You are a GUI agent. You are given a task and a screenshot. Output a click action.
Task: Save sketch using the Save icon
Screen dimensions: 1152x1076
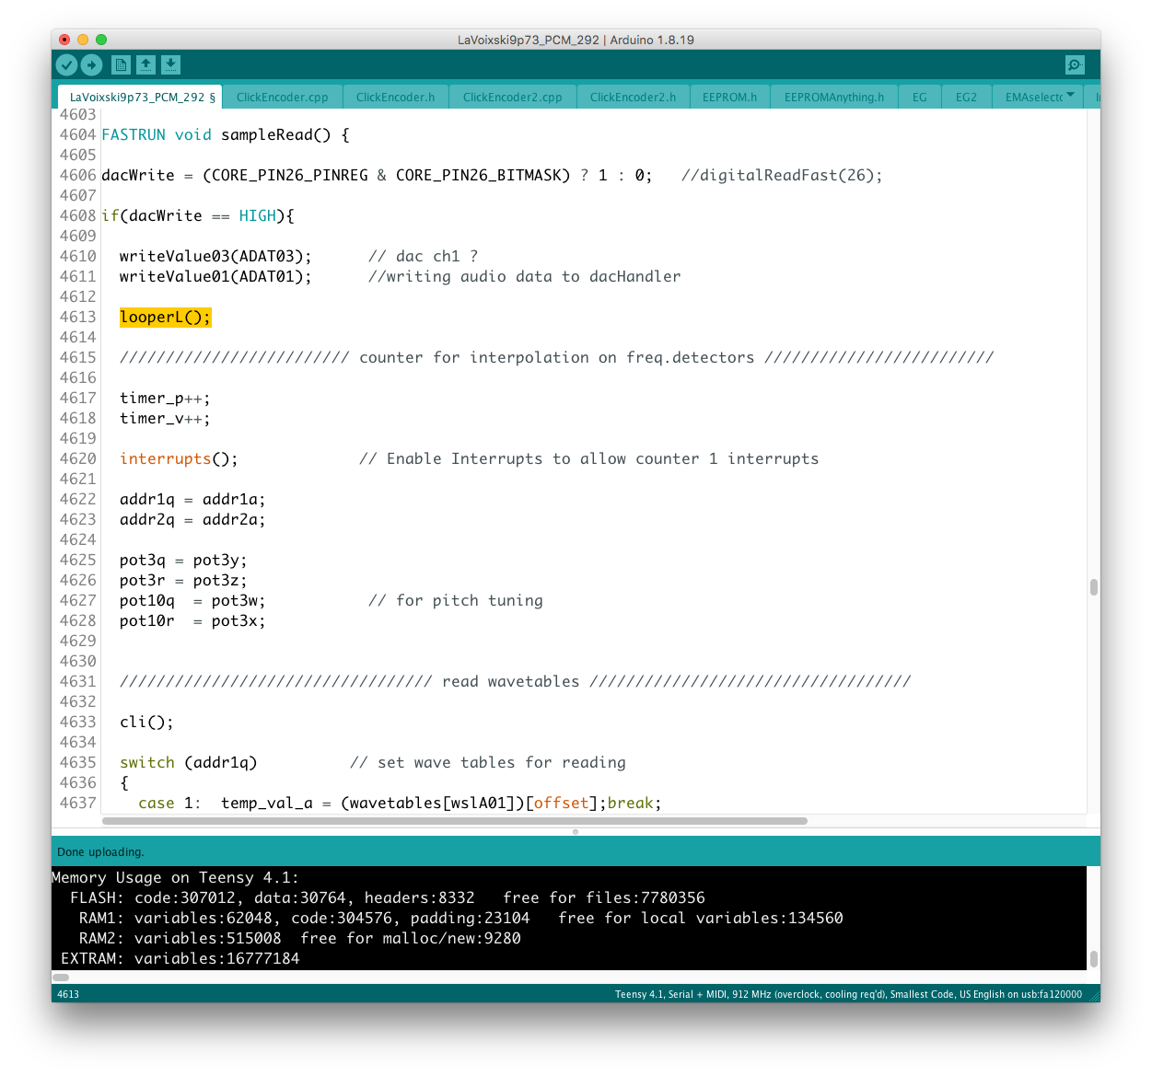pos(170,64)
